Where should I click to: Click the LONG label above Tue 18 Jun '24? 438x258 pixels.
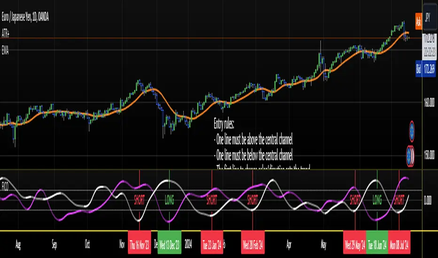point(377,200)
